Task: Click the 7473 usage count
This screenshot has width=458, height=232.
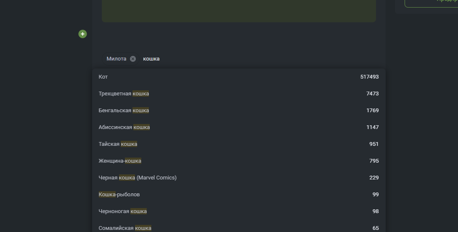Action: click(x=372, y=94)
